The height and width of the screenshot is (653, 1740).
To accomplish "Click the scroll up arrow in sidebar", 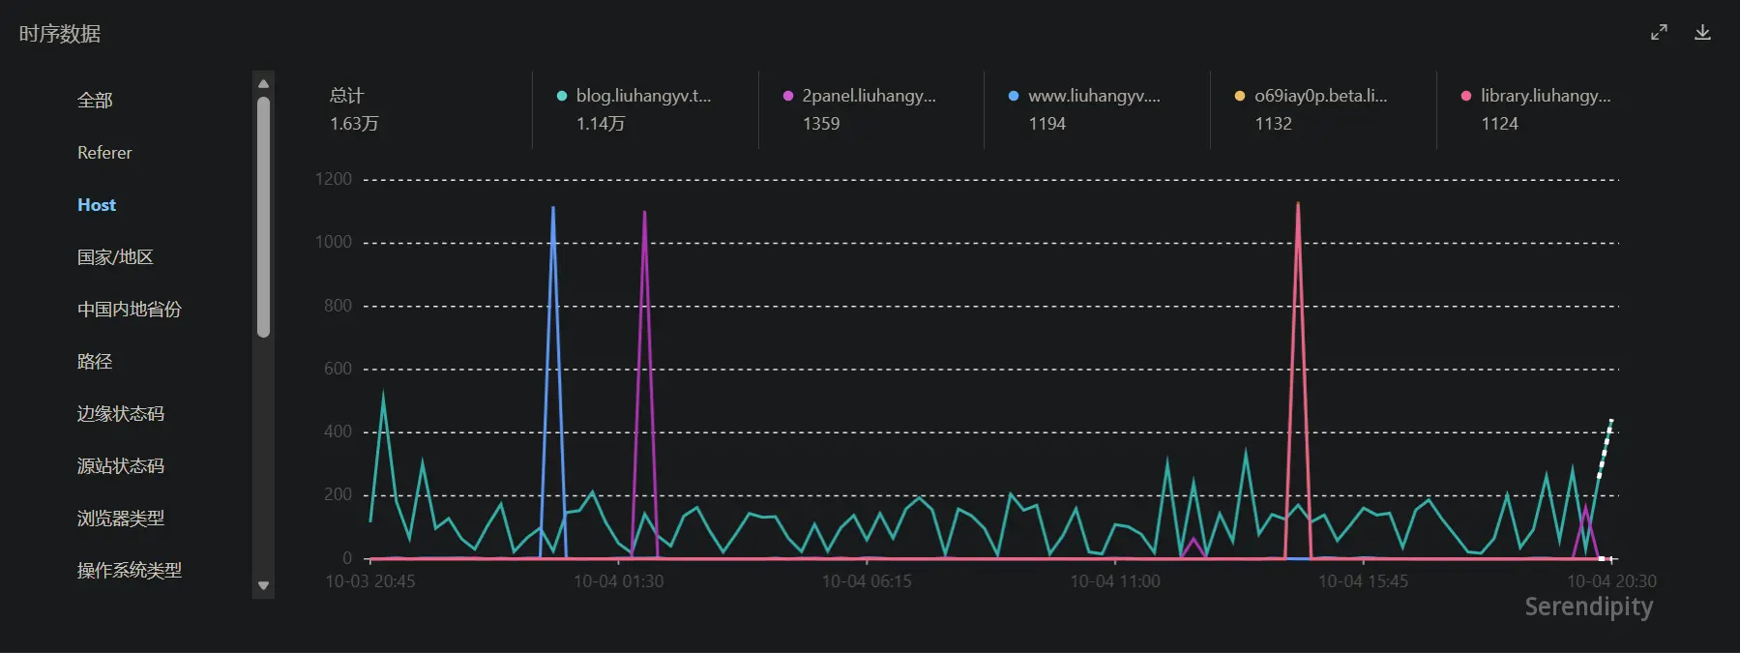I will pyautogui.click(x=263, y=84).
